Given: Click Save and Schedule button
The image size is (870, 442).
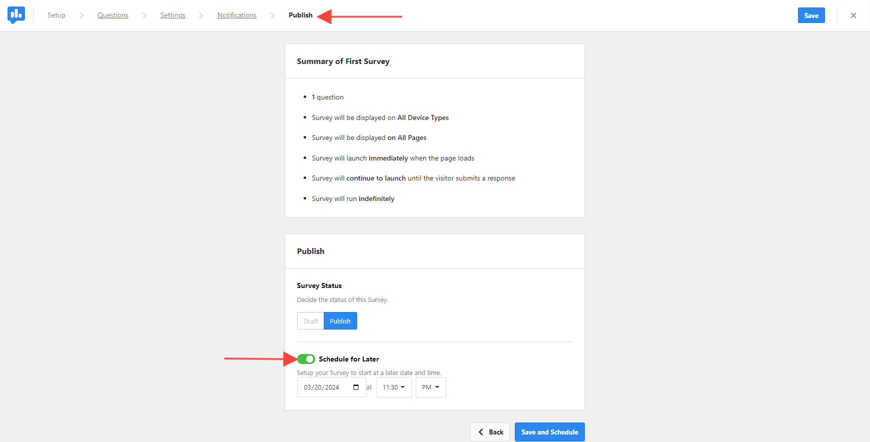Looking at the screenshot, I should click(x=550, y=432).
